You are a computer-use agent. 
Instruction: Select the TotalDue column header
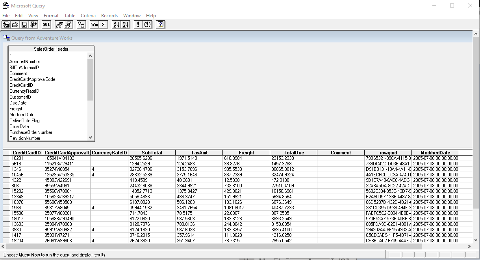[294, 153]
